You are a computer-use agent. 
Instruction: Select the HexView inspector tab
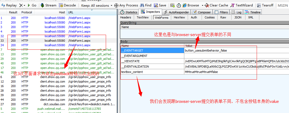point(179,17)
